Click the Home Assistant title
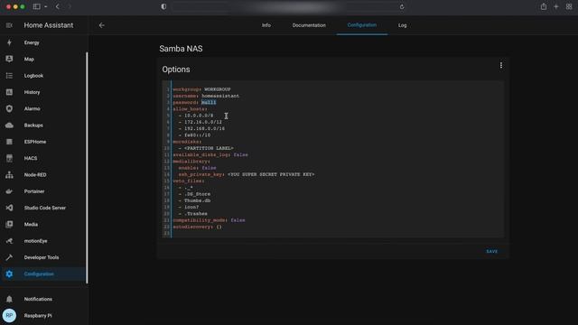578x325 pixels. (49, 25)
